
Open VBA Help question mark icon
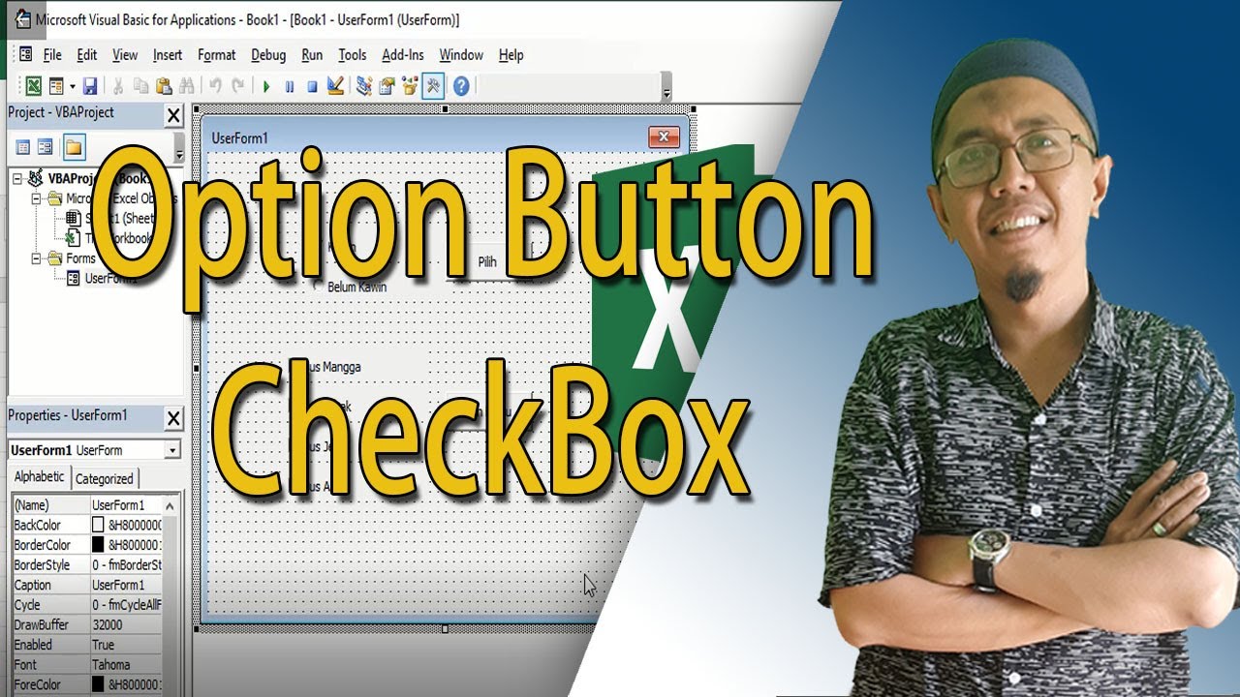(x=461, y=86)
